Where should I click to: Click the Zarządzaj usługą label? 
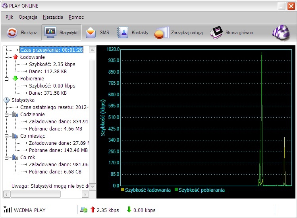click(x=187, y=33)
